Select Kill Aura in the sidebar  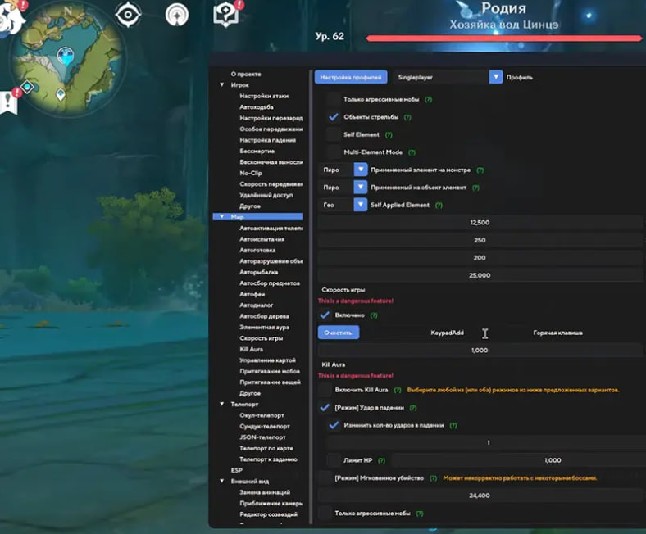pyautogui.click(x=251, y=349)
